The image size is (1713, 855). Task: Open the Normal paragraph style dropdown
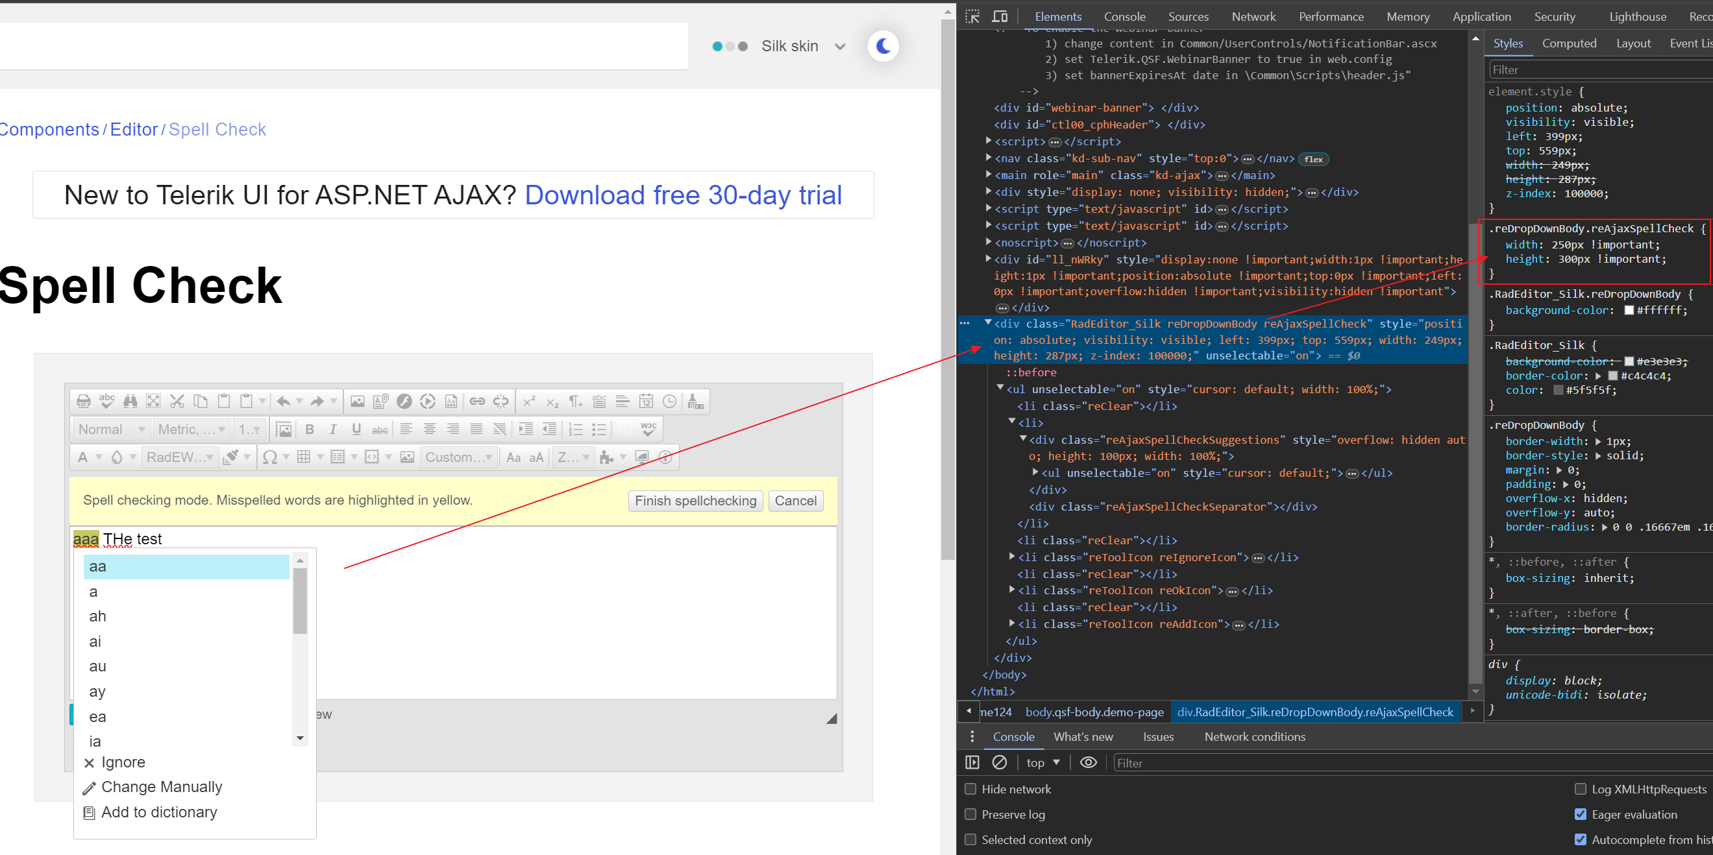click(111, 429)
